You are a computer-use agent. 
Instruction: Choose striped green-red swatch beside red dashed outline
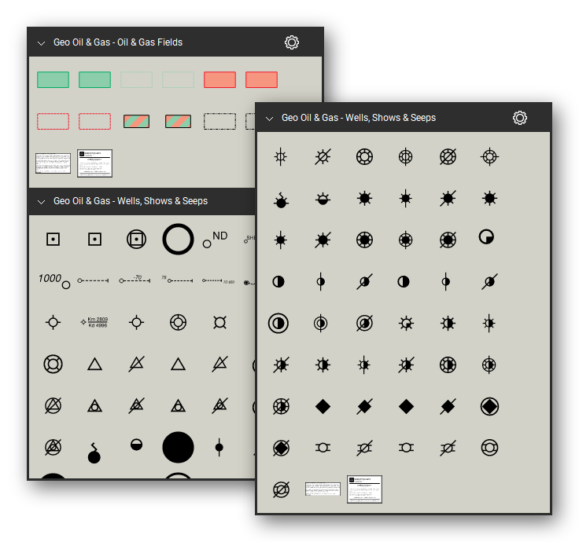point(136,121)
